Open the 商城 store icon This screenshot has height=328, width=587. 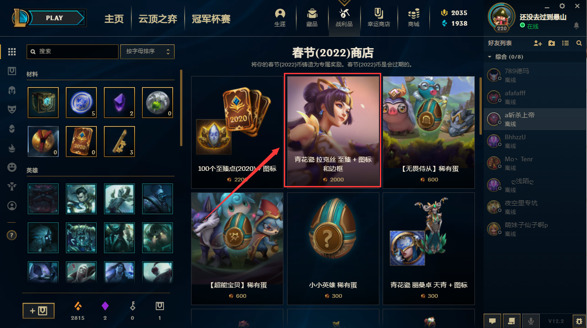(x=413, y=18)
